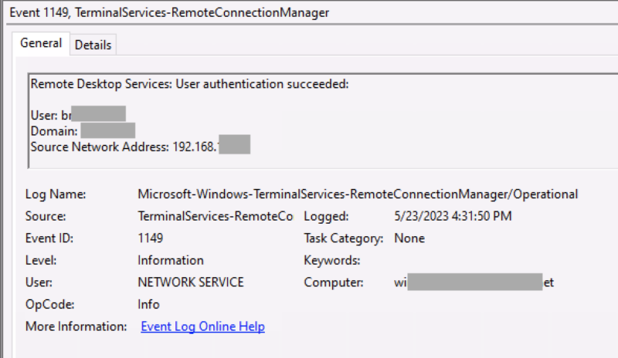This screenshot has height=358, width=618.
Task: Click the 'User authentication succeeded' message line
Action: click(x=189, y=84)
